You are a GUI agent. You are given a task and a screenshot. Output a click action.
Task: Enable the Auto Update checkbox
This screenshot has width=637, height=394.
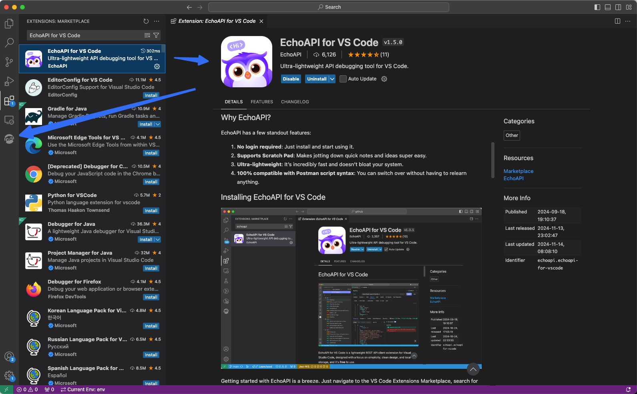pos(343,79)
